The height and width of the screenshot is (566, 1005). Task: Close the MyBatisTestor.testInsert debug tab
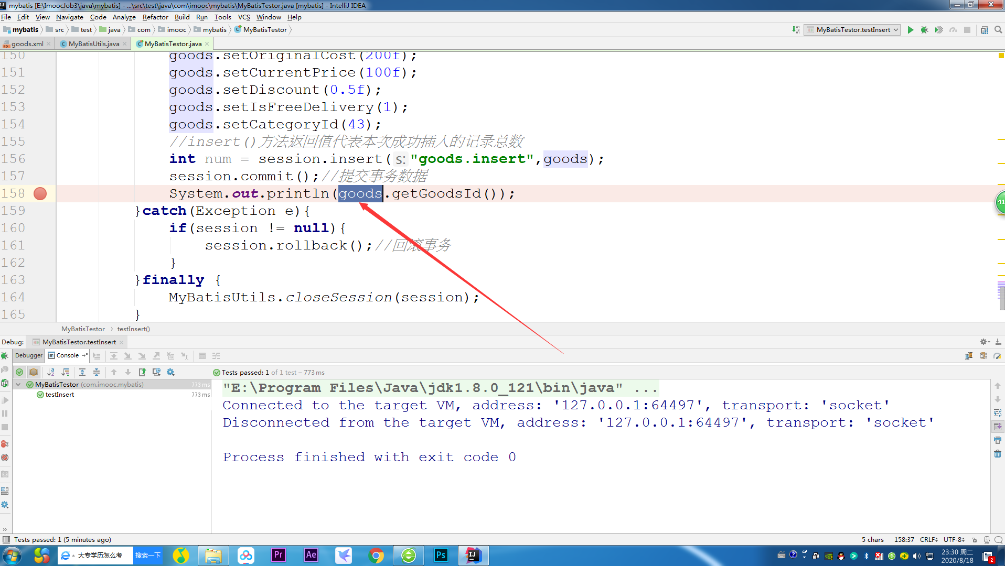pyautogui.click(x=122, y=342)
